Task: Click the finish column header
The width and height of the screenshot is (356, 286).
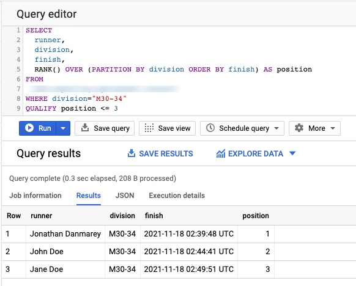Action: click(154, 216)
